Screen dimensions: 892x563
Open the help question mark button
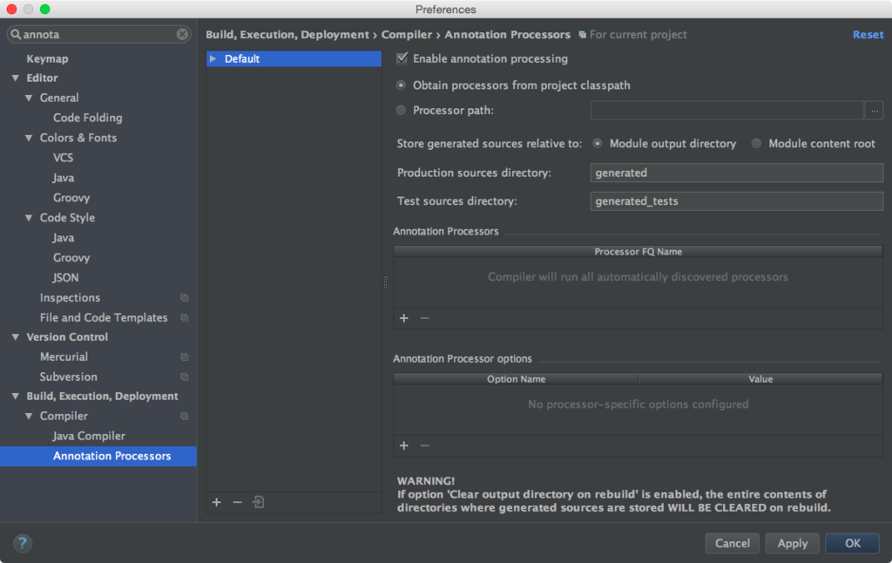22,543
